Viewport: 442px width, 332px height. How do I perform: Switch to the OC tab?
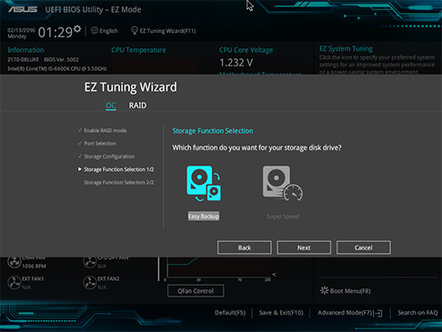[x=111, y=106]
